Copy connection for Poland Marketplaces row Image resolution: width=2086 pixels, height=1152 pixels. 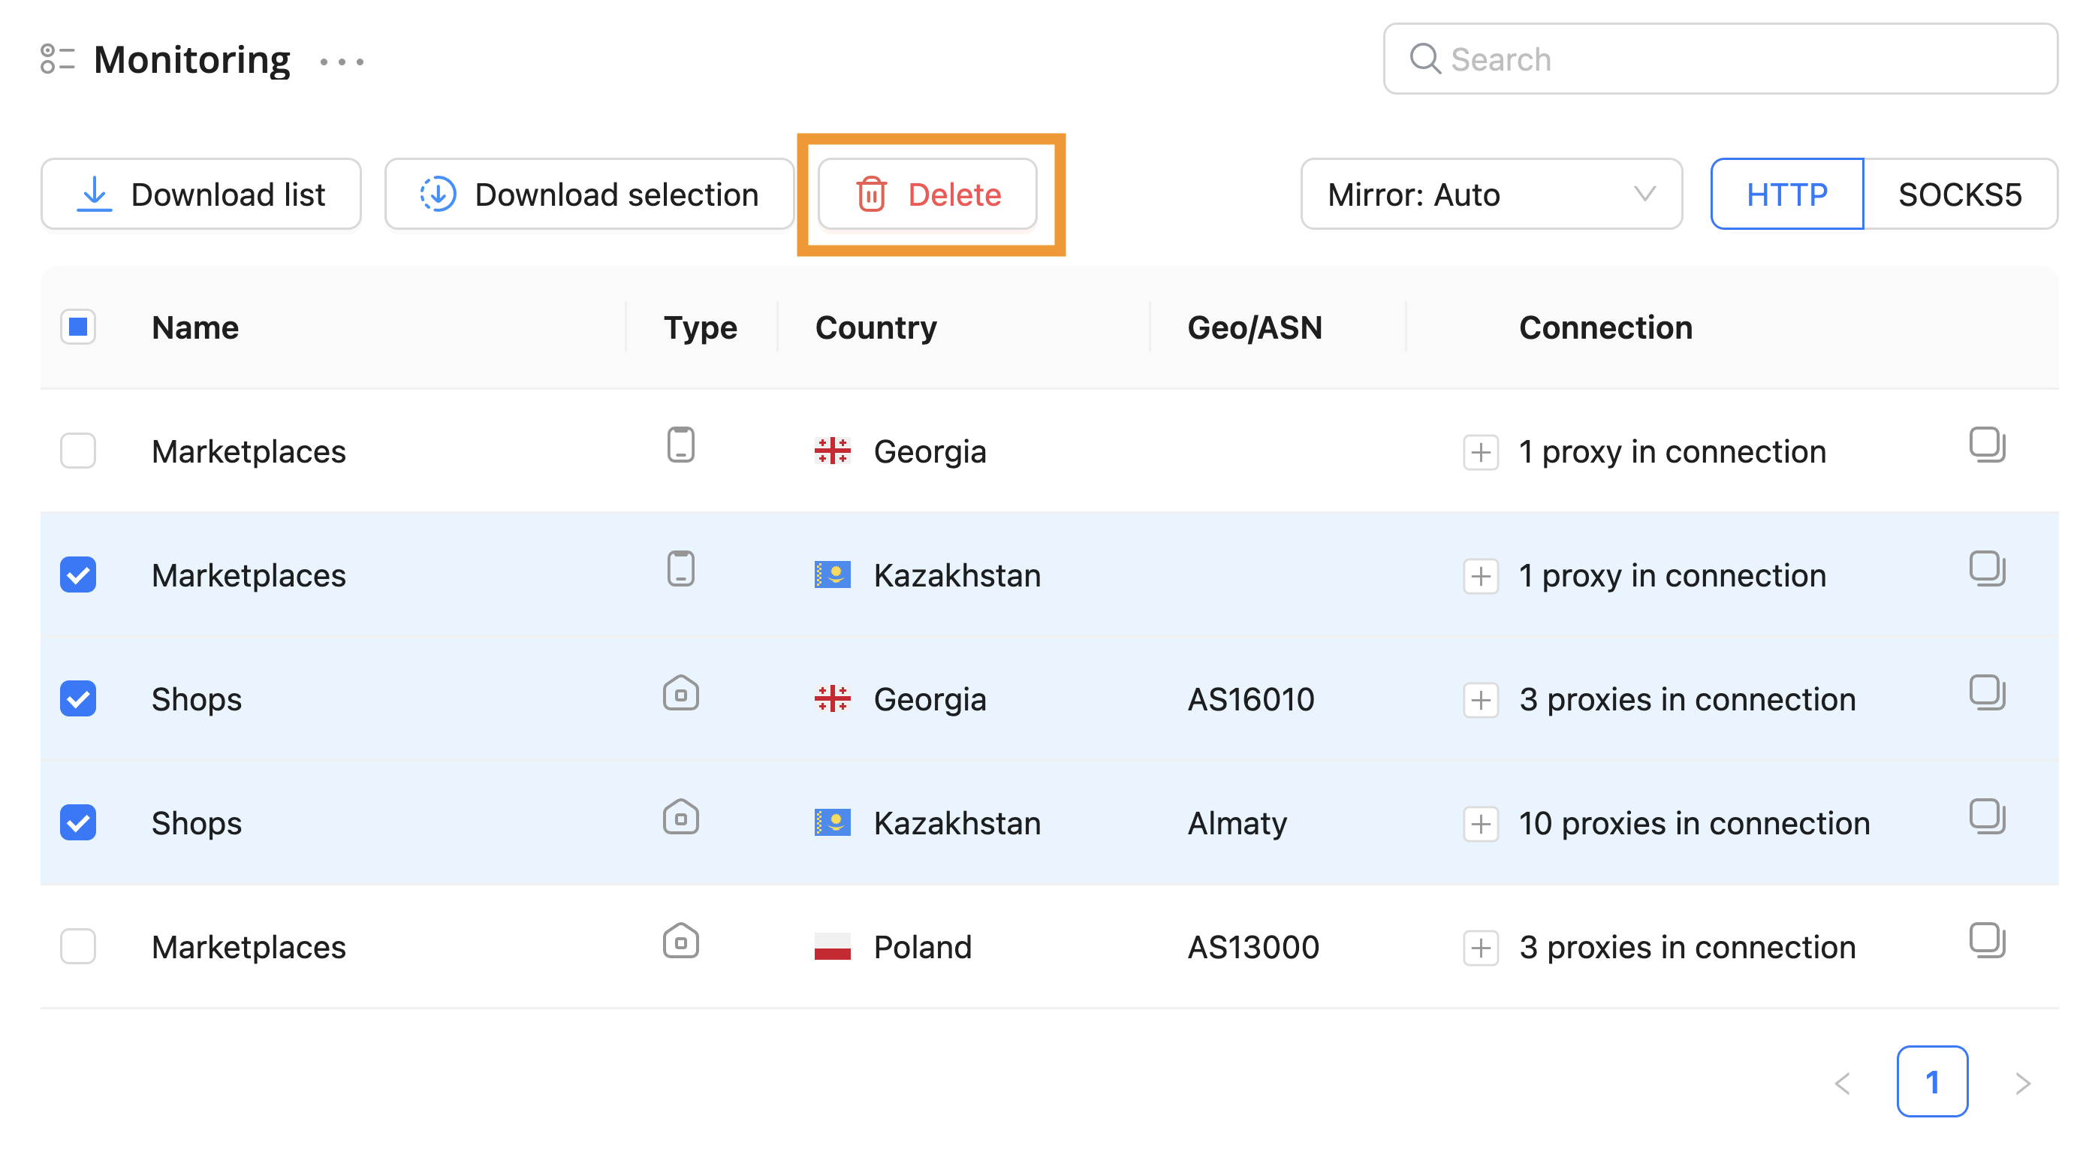pyautogui.click(x=1986, y=940)
